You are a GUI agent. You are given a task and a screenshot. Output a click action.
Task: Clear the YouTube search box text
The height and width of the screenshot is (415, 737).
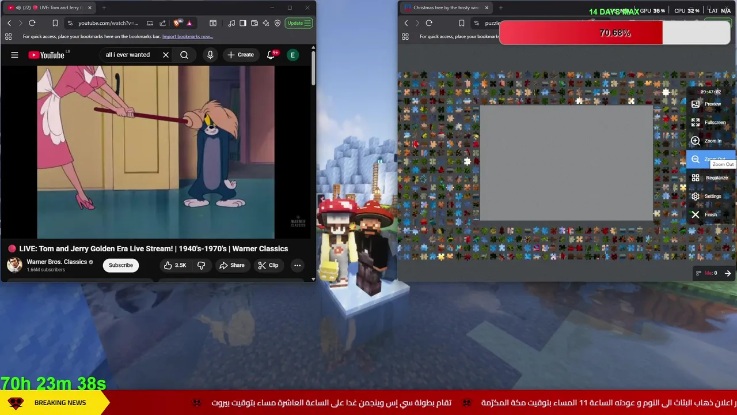point(166,55)
